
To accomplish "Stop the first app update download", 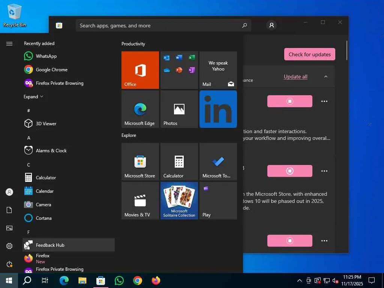I will point(290,101).
